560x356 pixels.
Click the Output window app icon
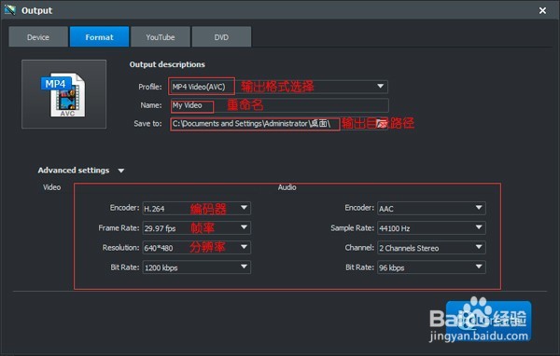(x=10, y=10)
